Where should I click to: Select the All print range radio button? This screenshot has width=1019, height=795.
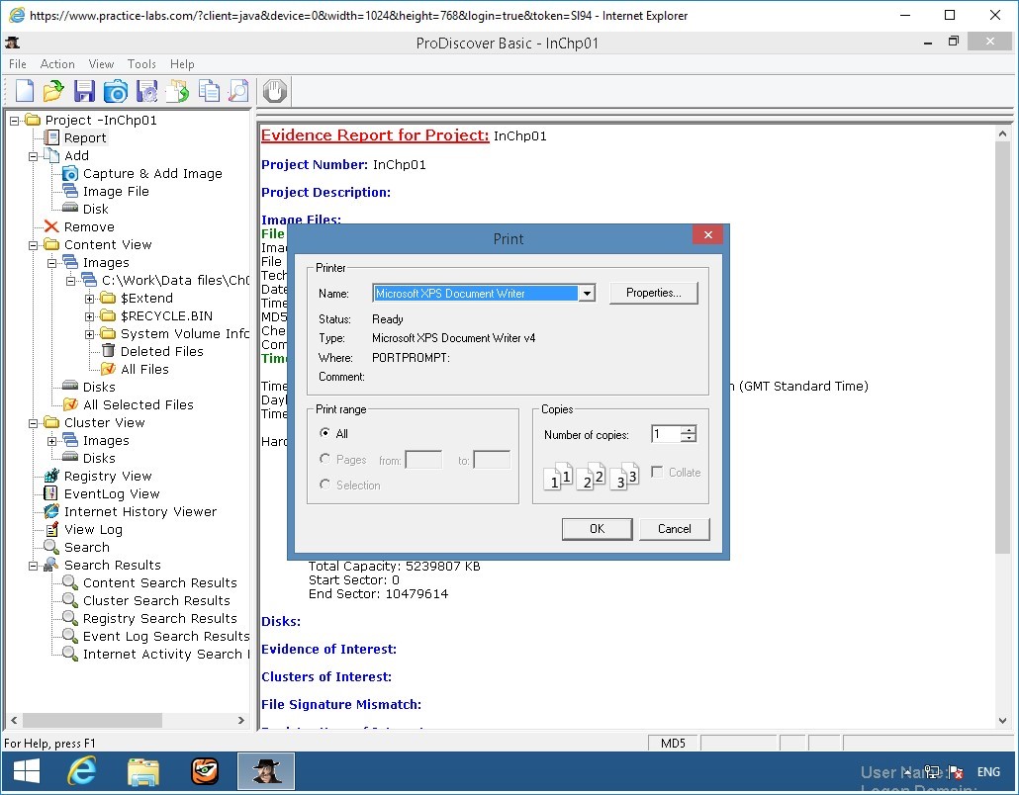(x=324, y=432)
